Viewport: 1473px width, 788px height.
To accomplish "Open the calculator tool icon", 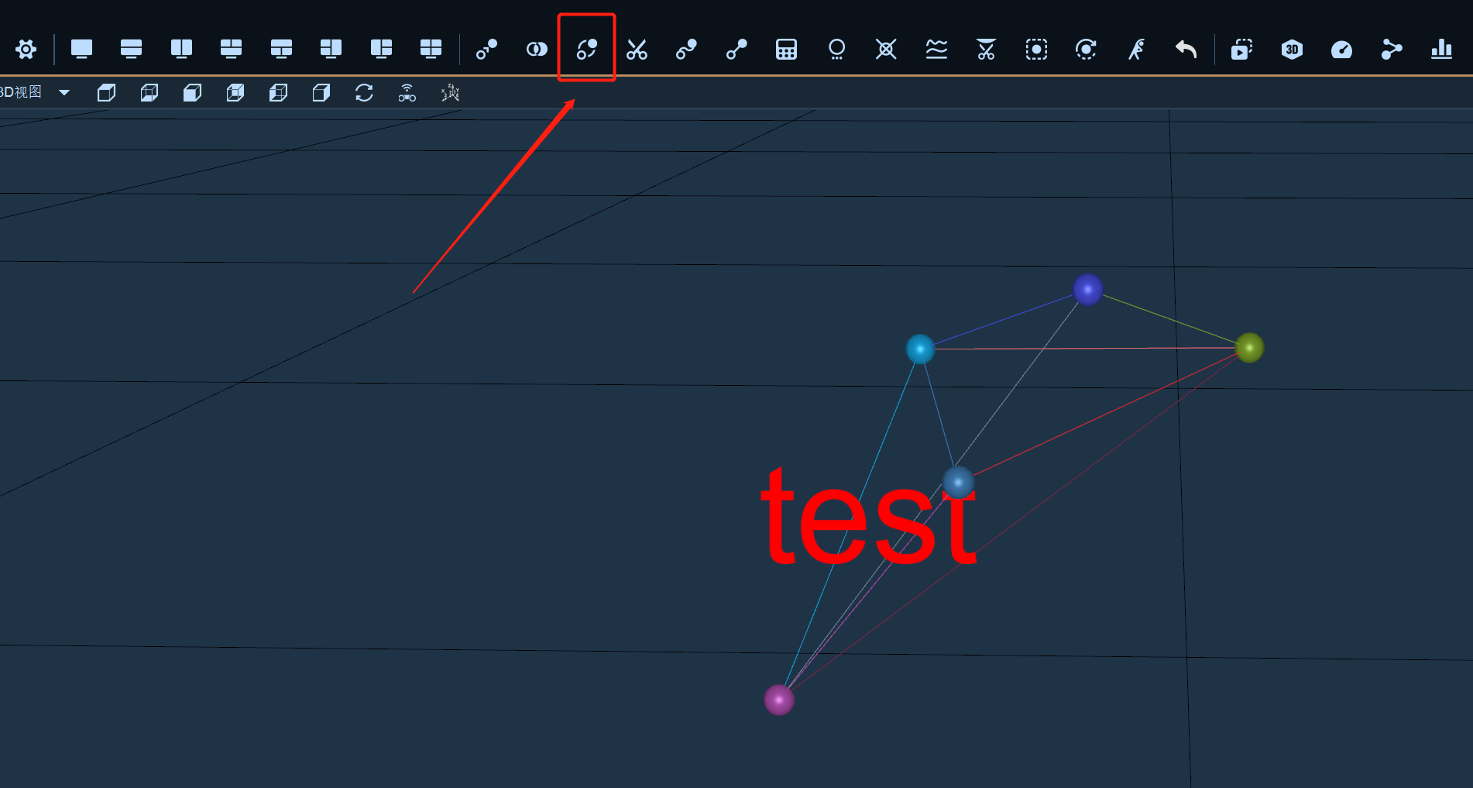I will [x=786, y=50].
